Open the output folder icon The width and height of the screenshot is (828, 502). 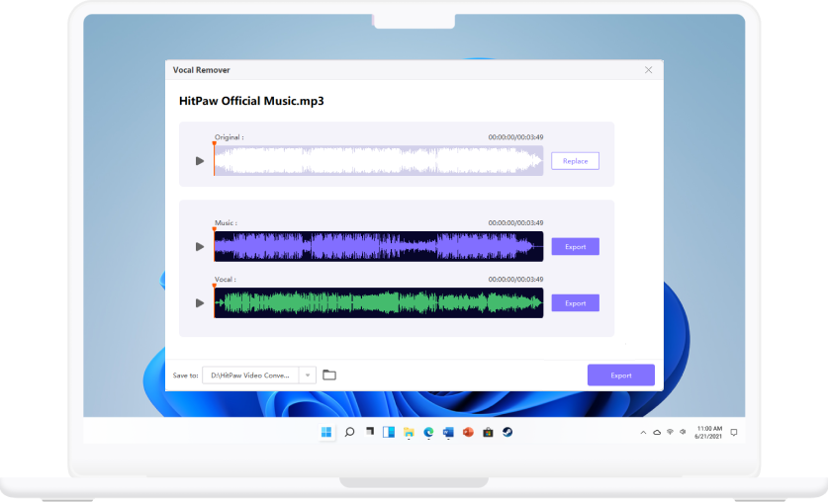point(329,375)
